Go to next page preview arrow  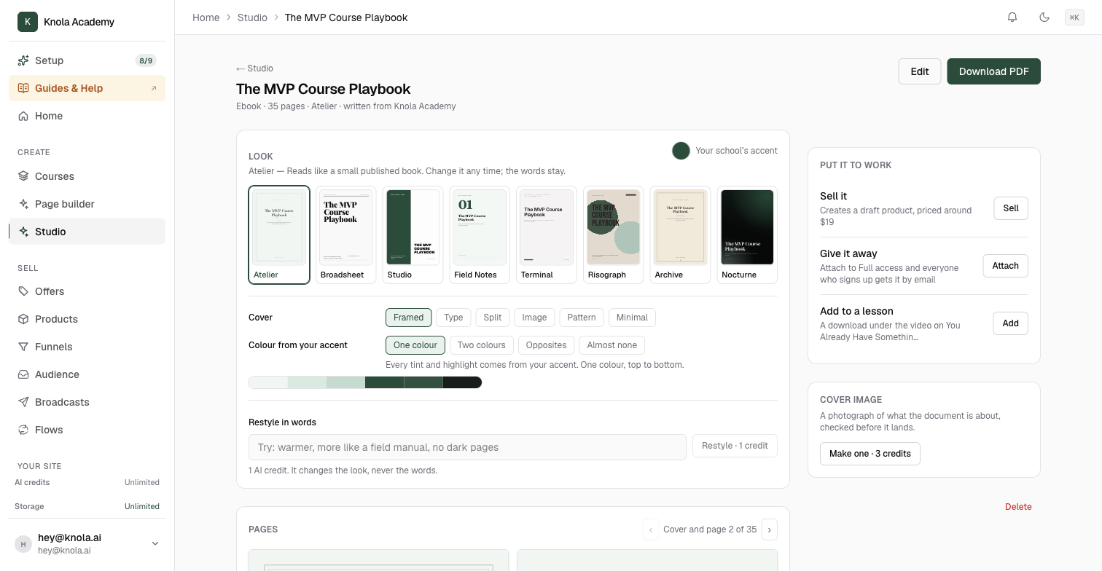point(770,529)
